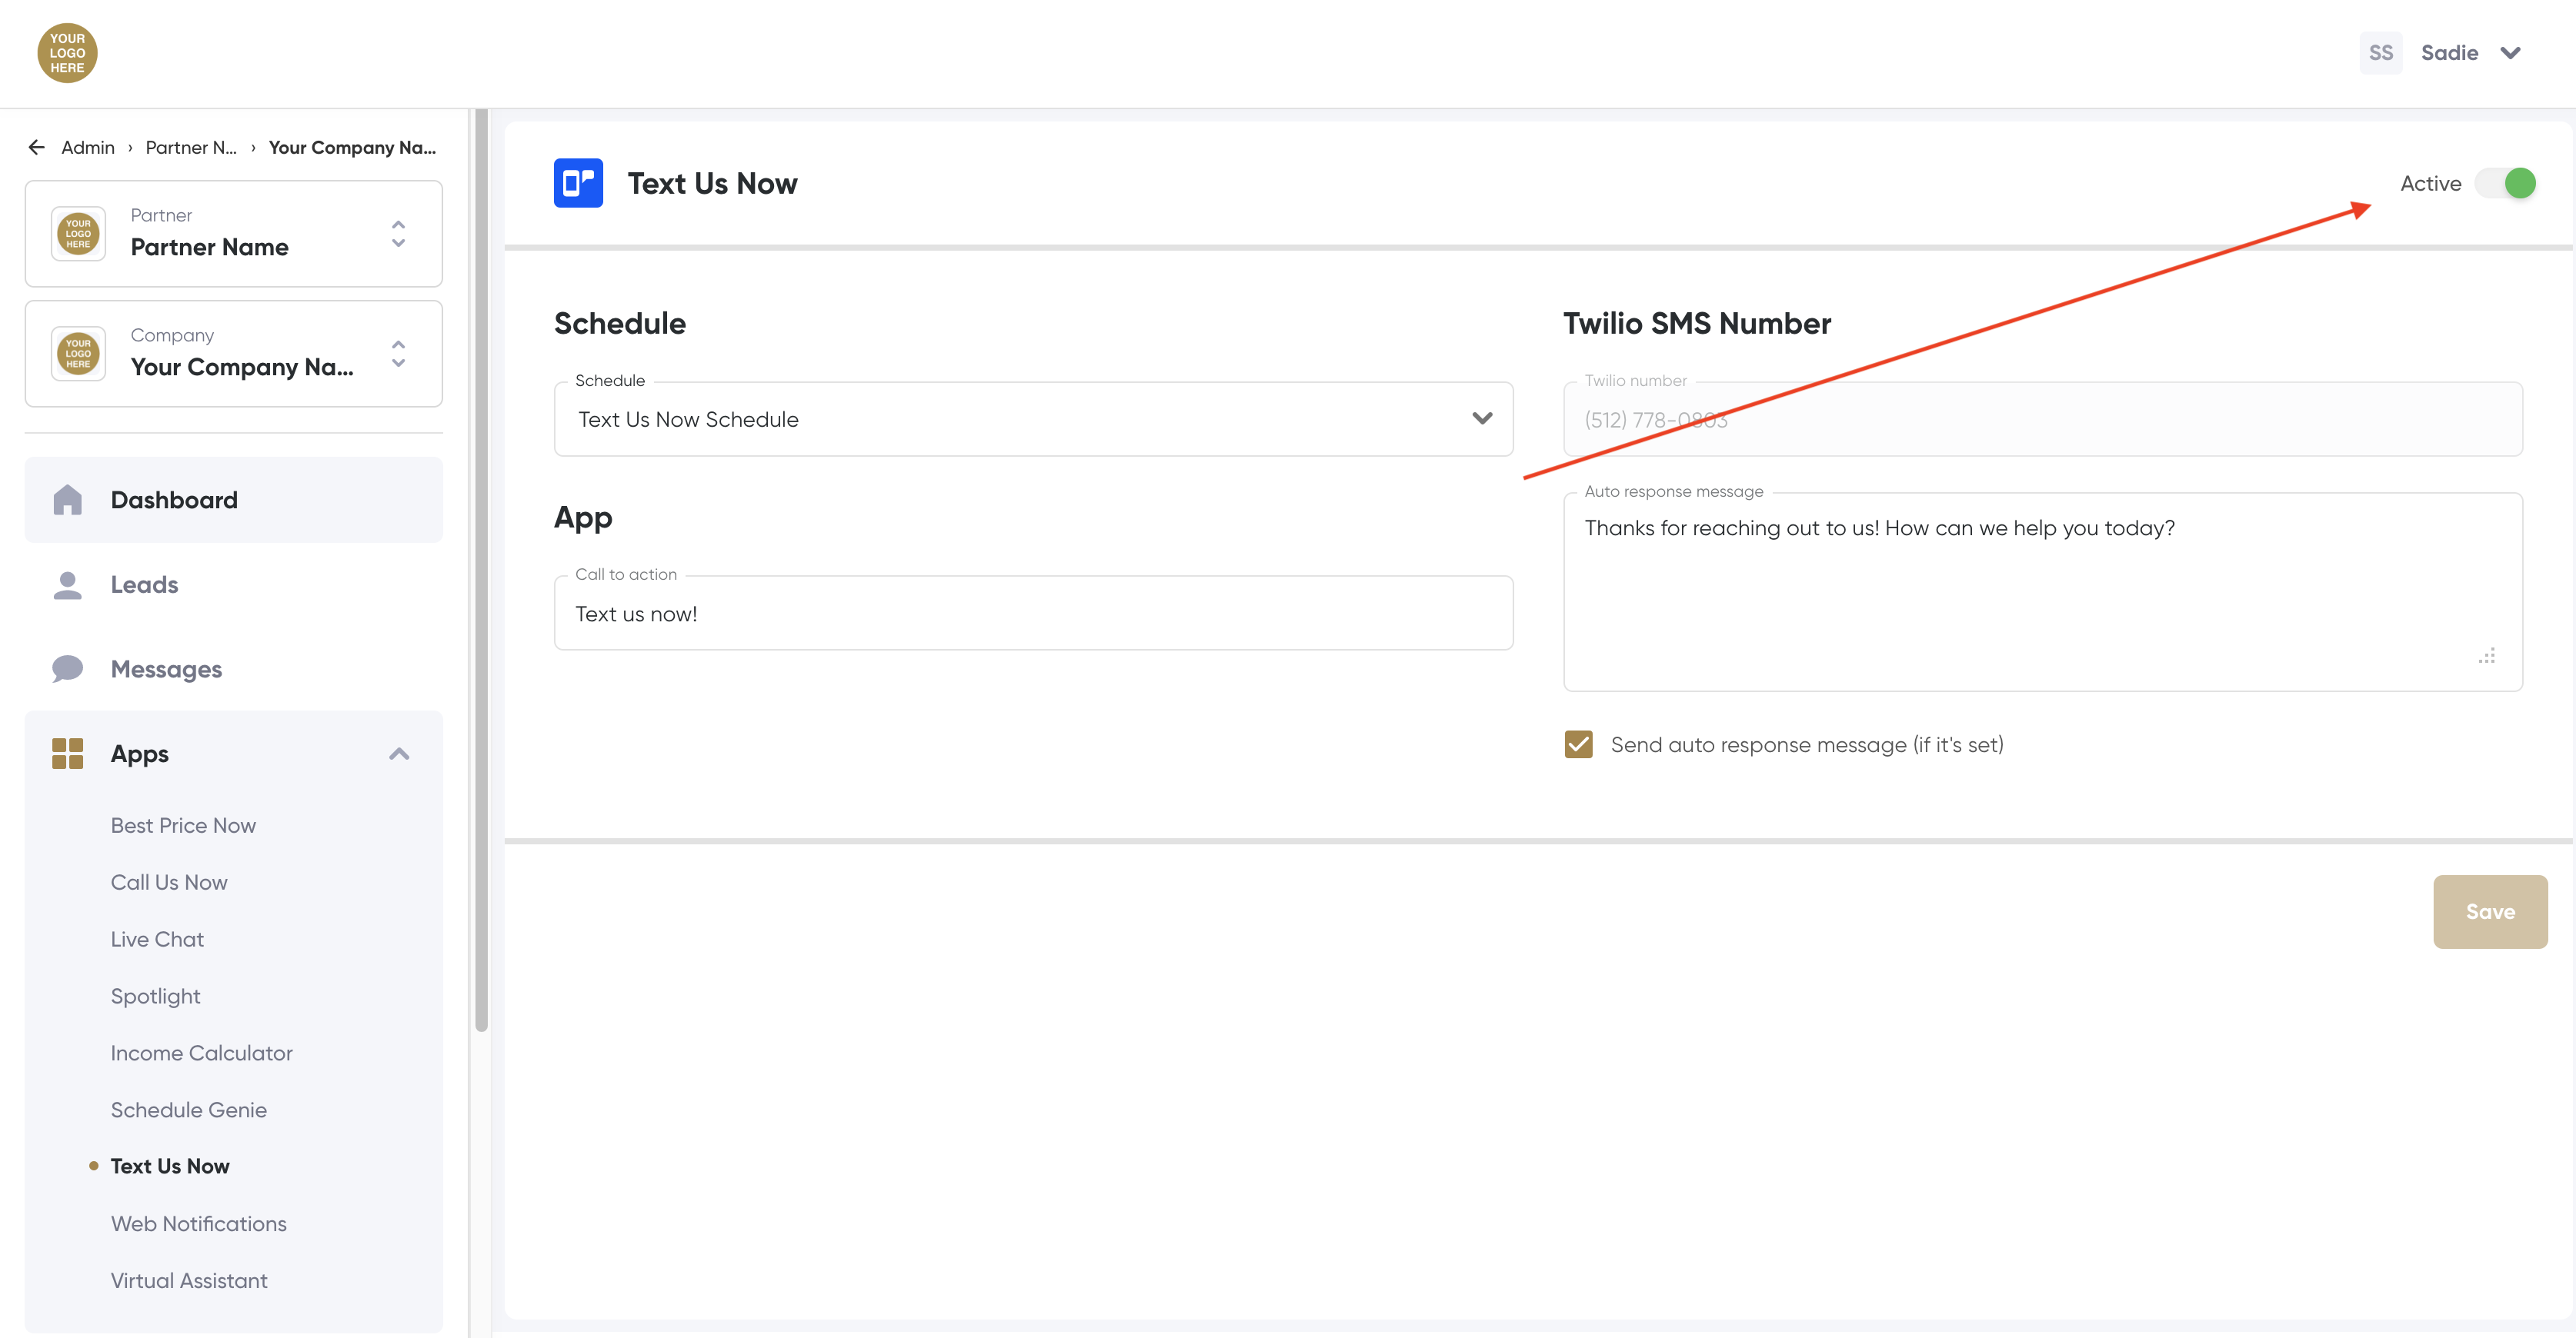Click the Text Us Now blue app icon
Viewport: 2576px width, 1338px height.
coord(578,183)
